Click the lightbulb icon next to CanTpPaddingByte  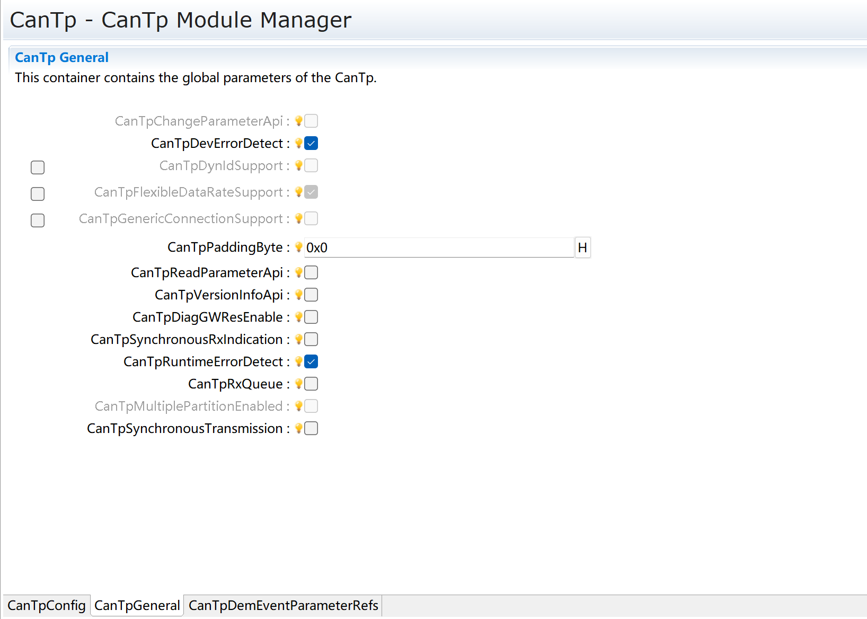[298, 247]
